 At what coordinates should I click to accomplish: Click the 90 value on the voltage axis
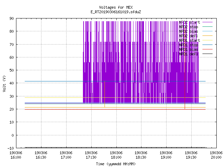[x=11, y=18]
